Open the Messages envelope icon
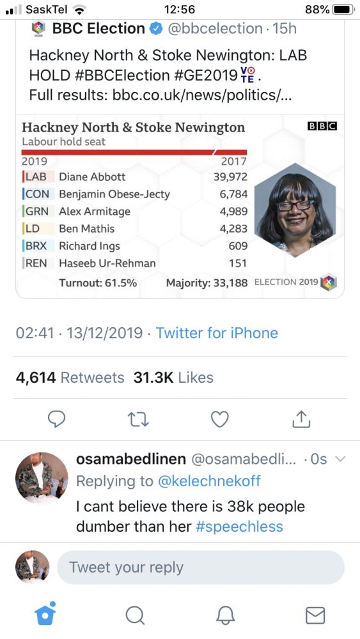Viewport: 360px width, 639px height. pos(315,615)
